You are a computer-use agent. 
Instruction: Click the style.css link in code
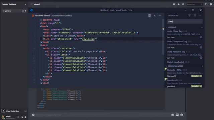tap(88, 39)
